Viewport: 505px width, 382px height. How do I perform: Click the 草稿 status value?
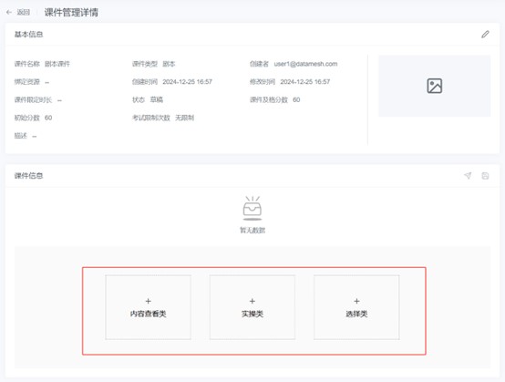157,99
